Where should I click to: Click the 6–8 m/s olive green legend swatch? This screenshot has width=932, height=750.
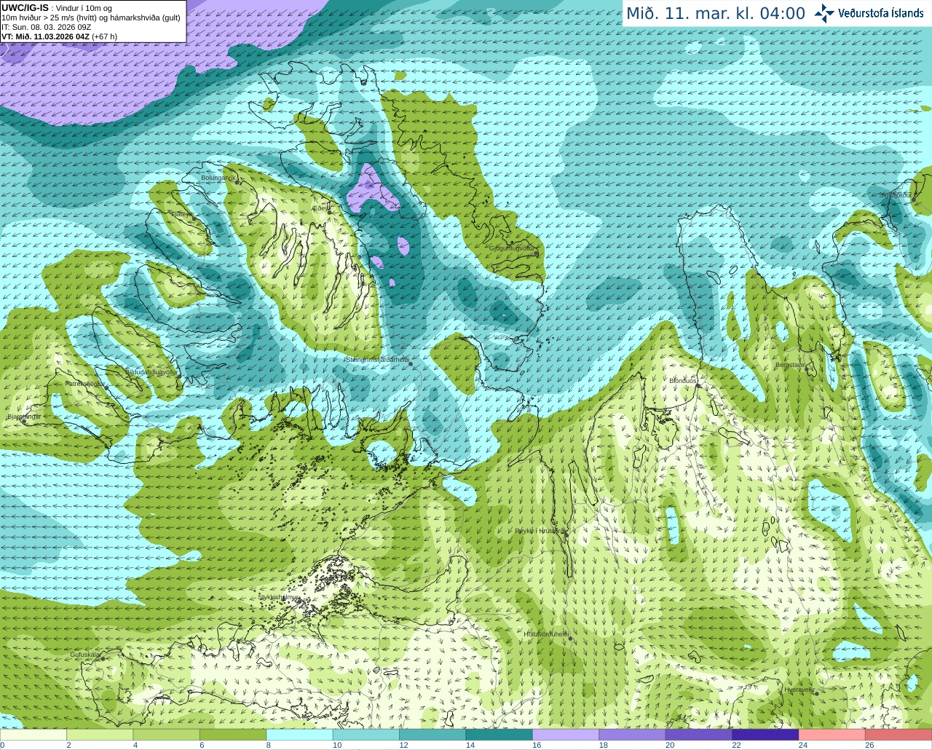233,735
